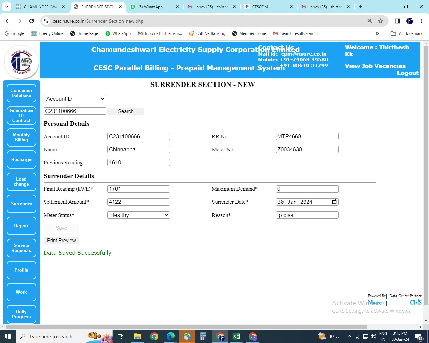429x343 pixels.
Task: Bookmark this page with star icon
Action: tap(381, 21)
